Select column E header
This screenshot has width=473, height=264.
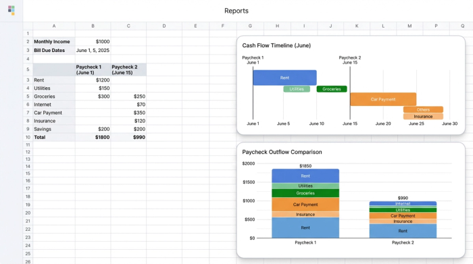[x=195, y=26]
